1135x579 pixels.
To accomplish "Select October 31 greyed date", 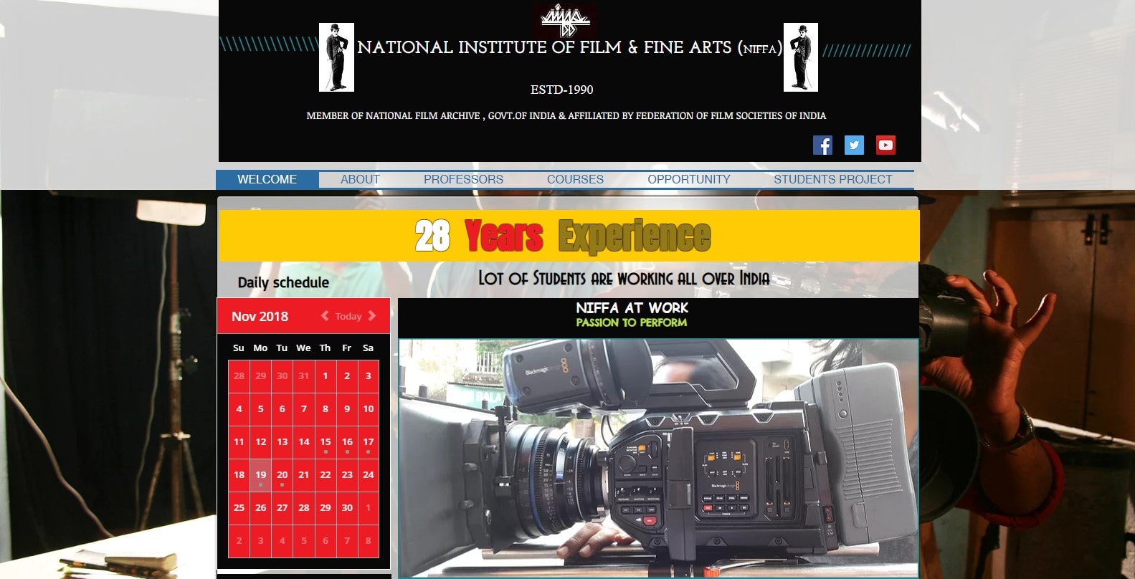I will pyautogui.click(x=304, y=376).
